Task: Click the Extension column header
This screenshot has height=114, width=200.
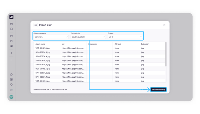Action: click(145, 44)
